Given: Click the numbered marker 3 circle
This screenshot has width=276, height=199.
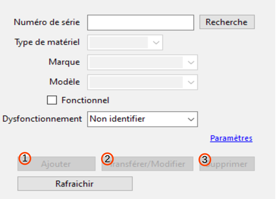Looking at the screenshot, I should [205, 160].
